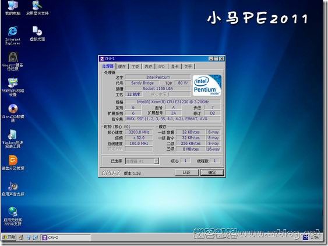
Task: Click the Windows快速安装工具 desktop icon
Action: pyautogui.click(x=13, y=138)
